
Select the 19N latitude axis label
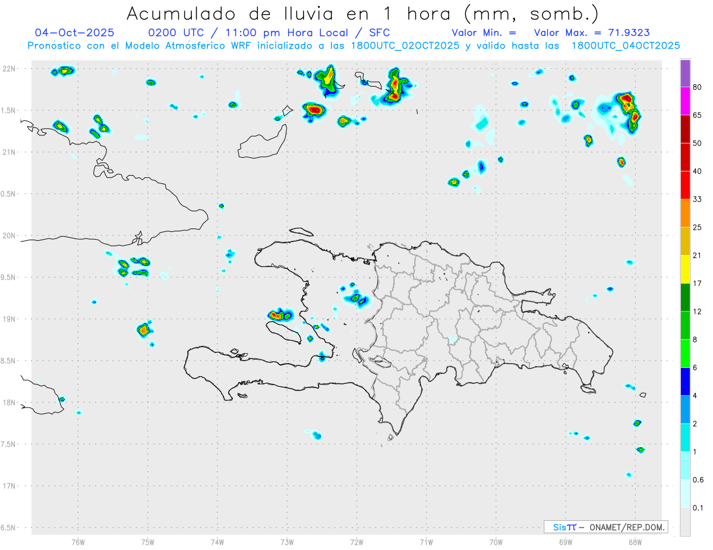click(x=10, y=319)
